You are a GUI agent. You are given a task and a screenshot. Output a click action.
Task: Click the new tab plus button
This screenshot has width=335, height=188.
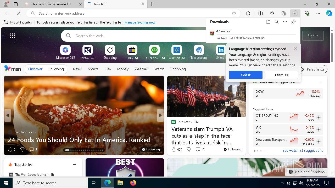pos(152,4)
